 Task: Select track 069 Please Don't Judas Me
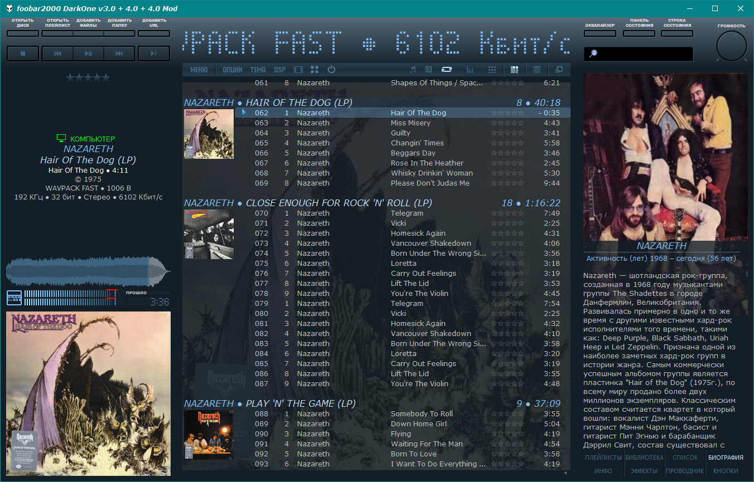(403, 183)
